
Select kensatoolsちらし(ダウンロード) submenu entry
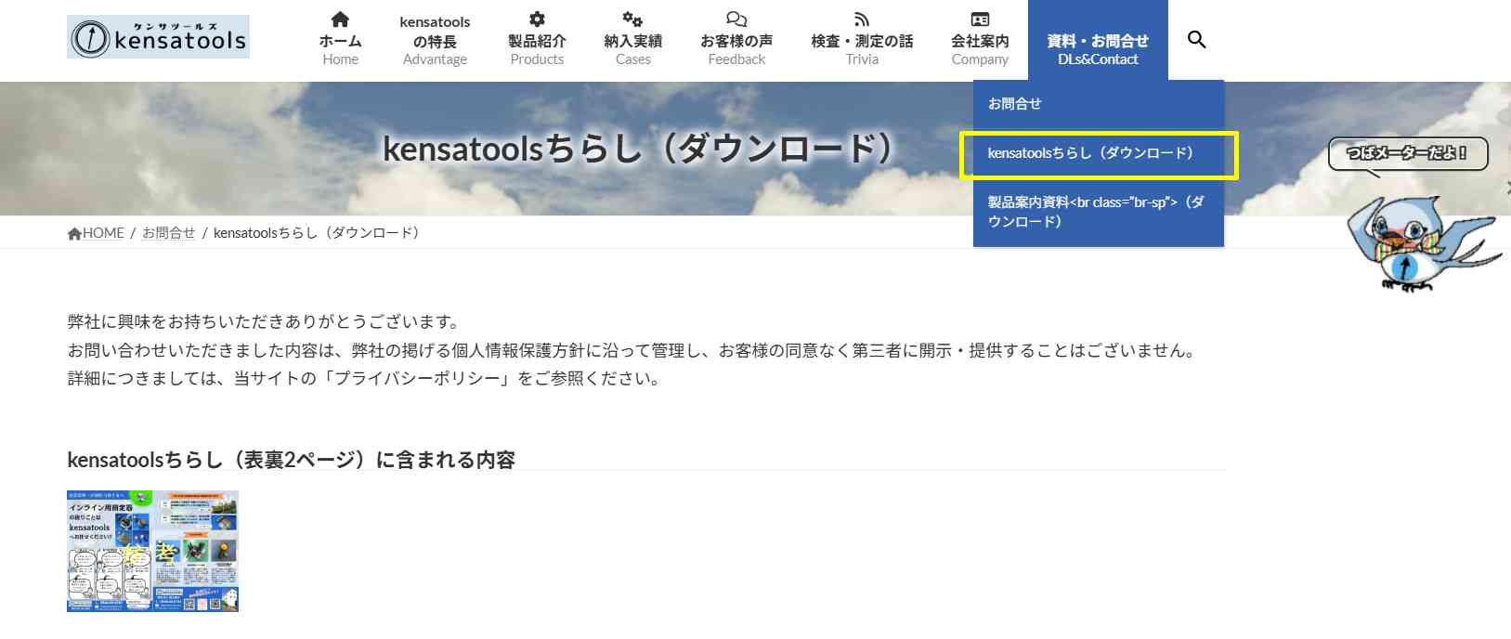coord(1099,153)
